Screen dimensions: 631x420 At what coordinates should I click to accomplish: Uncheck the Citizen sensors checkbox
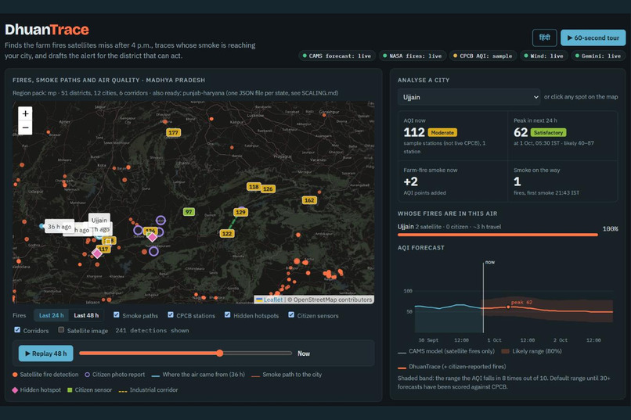291,314
